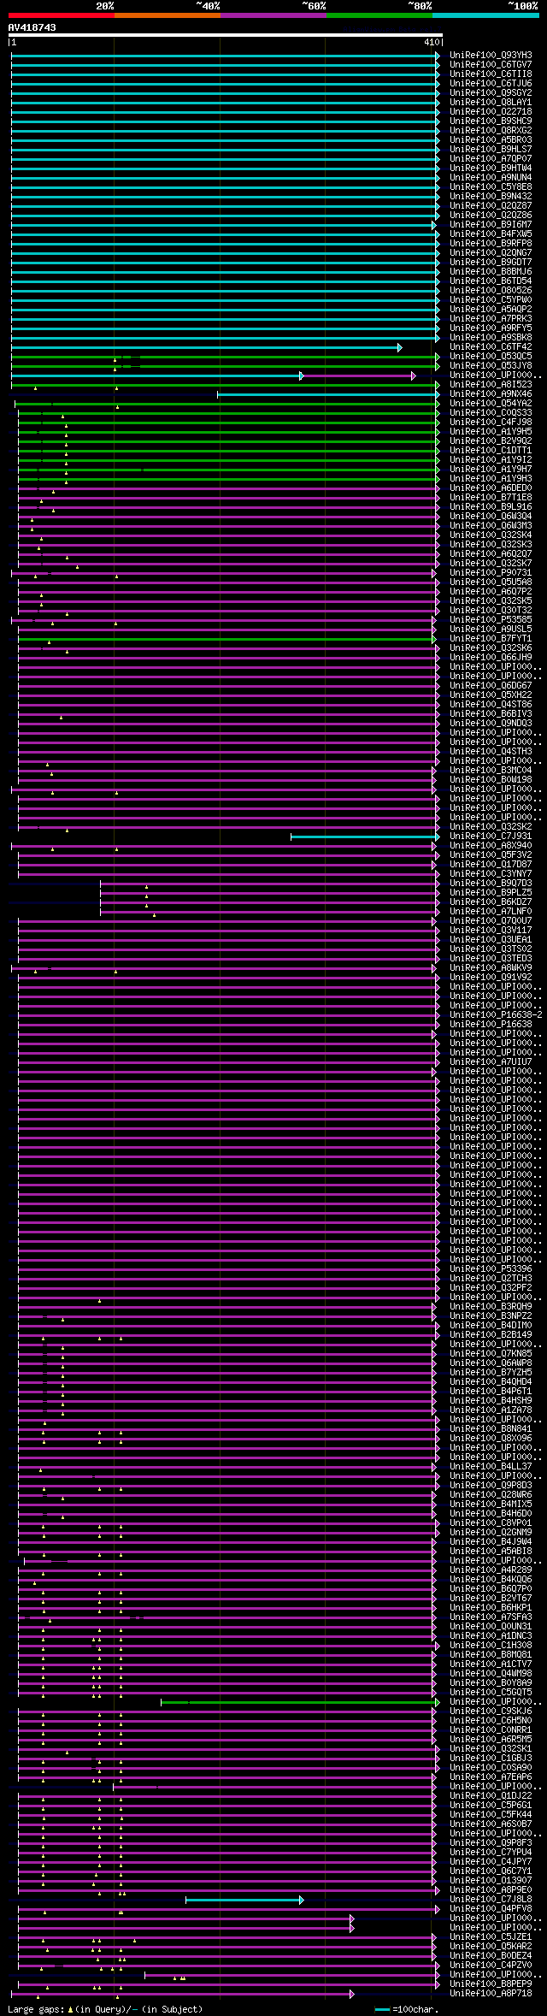The image size is (547, 2016).
Task: Open hit UniRef100_C6TGV7
Action: pos(491,64)
